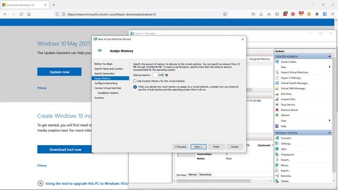
Task: Go to 'Specify Name and Location' wizard step
Action: point(108,69)
